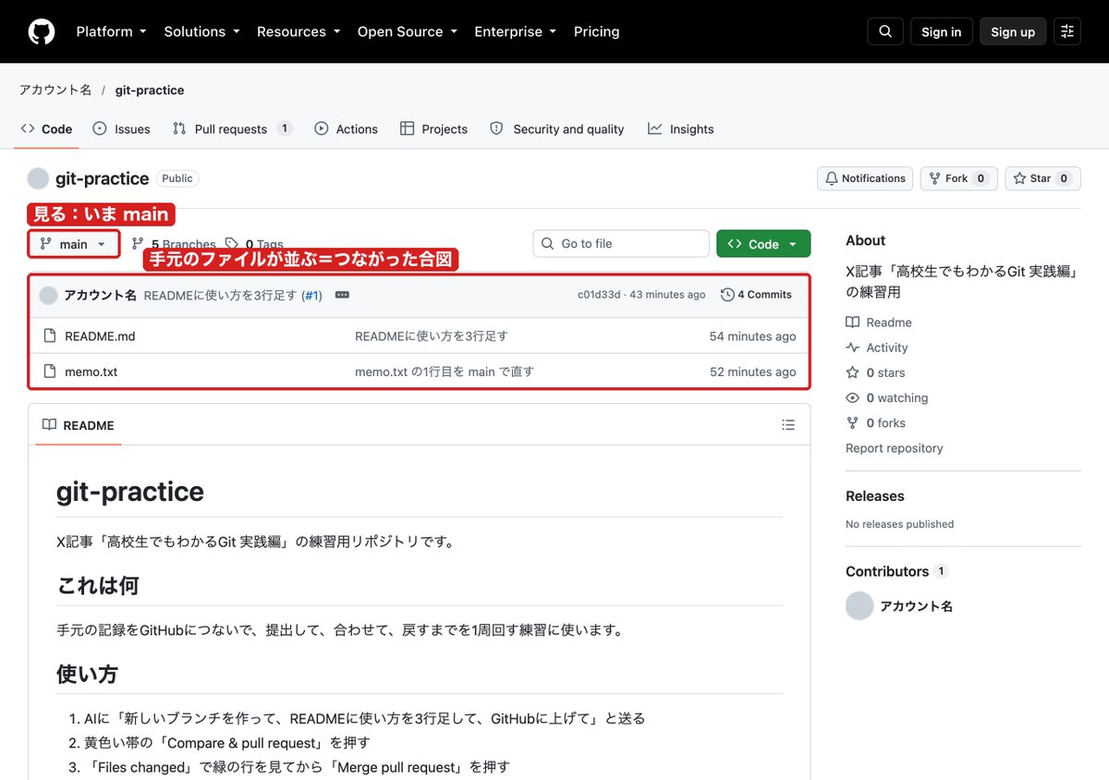
Task: Expand the Open Source menu
Action: click(408, 31)
